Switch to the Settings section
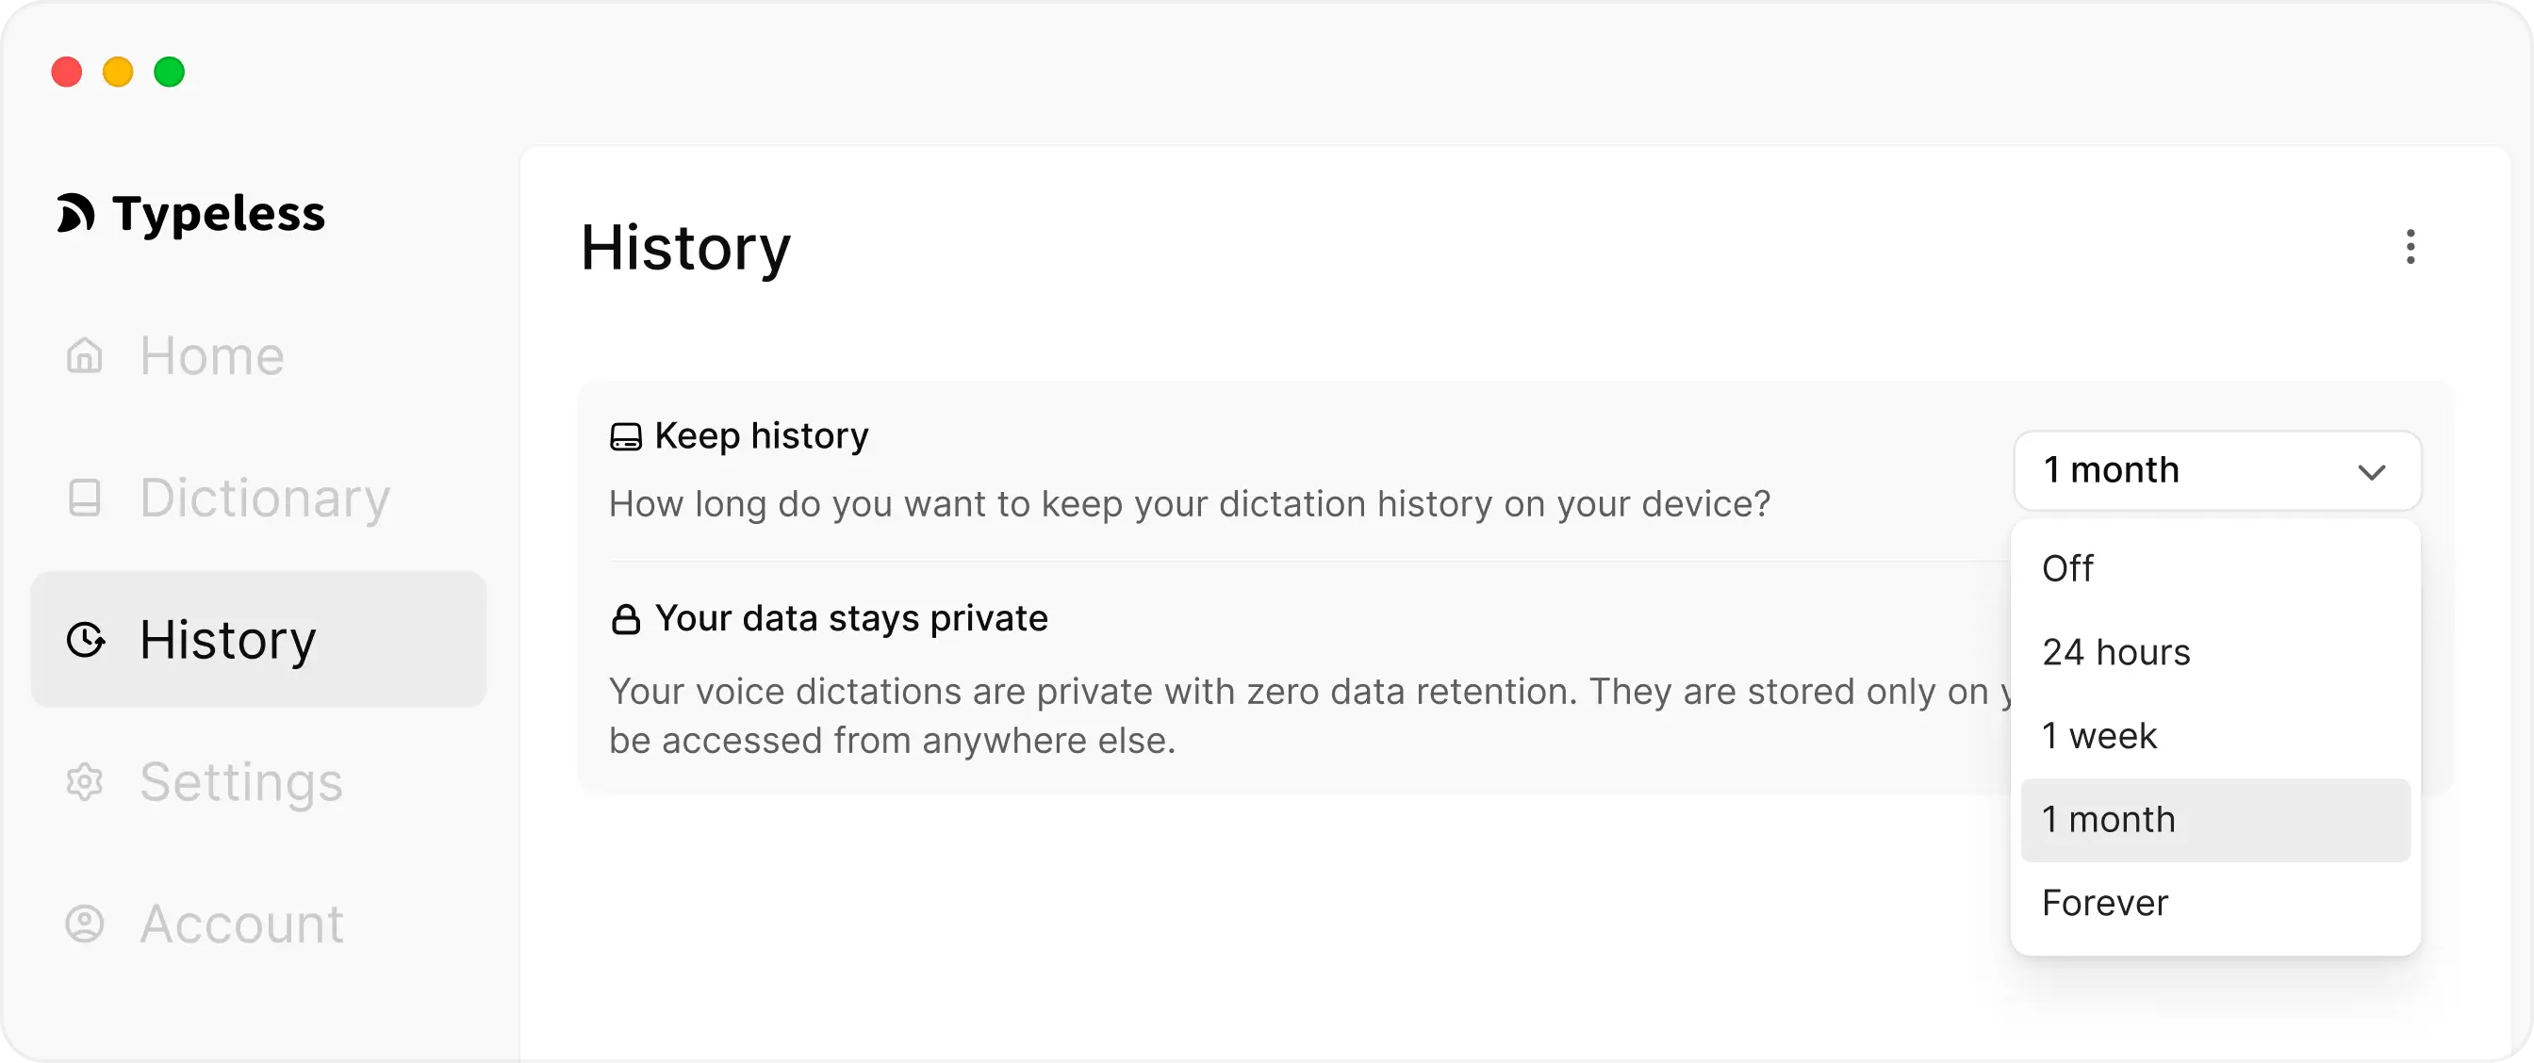 (x=241, y=782)
